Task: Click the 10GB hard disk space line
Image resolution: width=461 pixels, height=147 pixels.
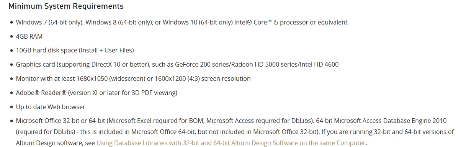Action: (x=75, y=51)
